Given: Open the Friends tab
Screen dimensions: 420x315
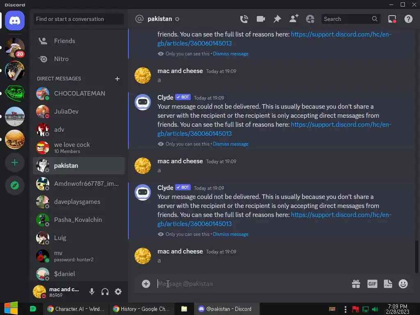Looking at the screenshot, I should 79,41.
